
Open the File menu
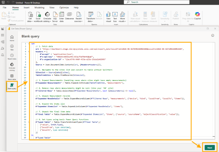pyautogui.click(x=4, y=8)
